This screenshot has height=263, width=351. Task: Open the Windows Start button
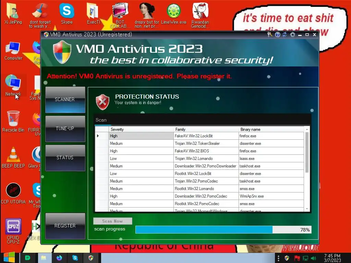(x=9, y=258)
